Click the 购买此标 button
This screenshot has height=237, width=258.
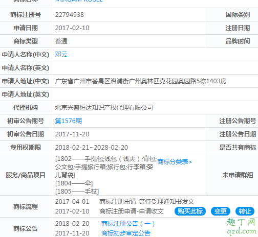click(190, 211)
